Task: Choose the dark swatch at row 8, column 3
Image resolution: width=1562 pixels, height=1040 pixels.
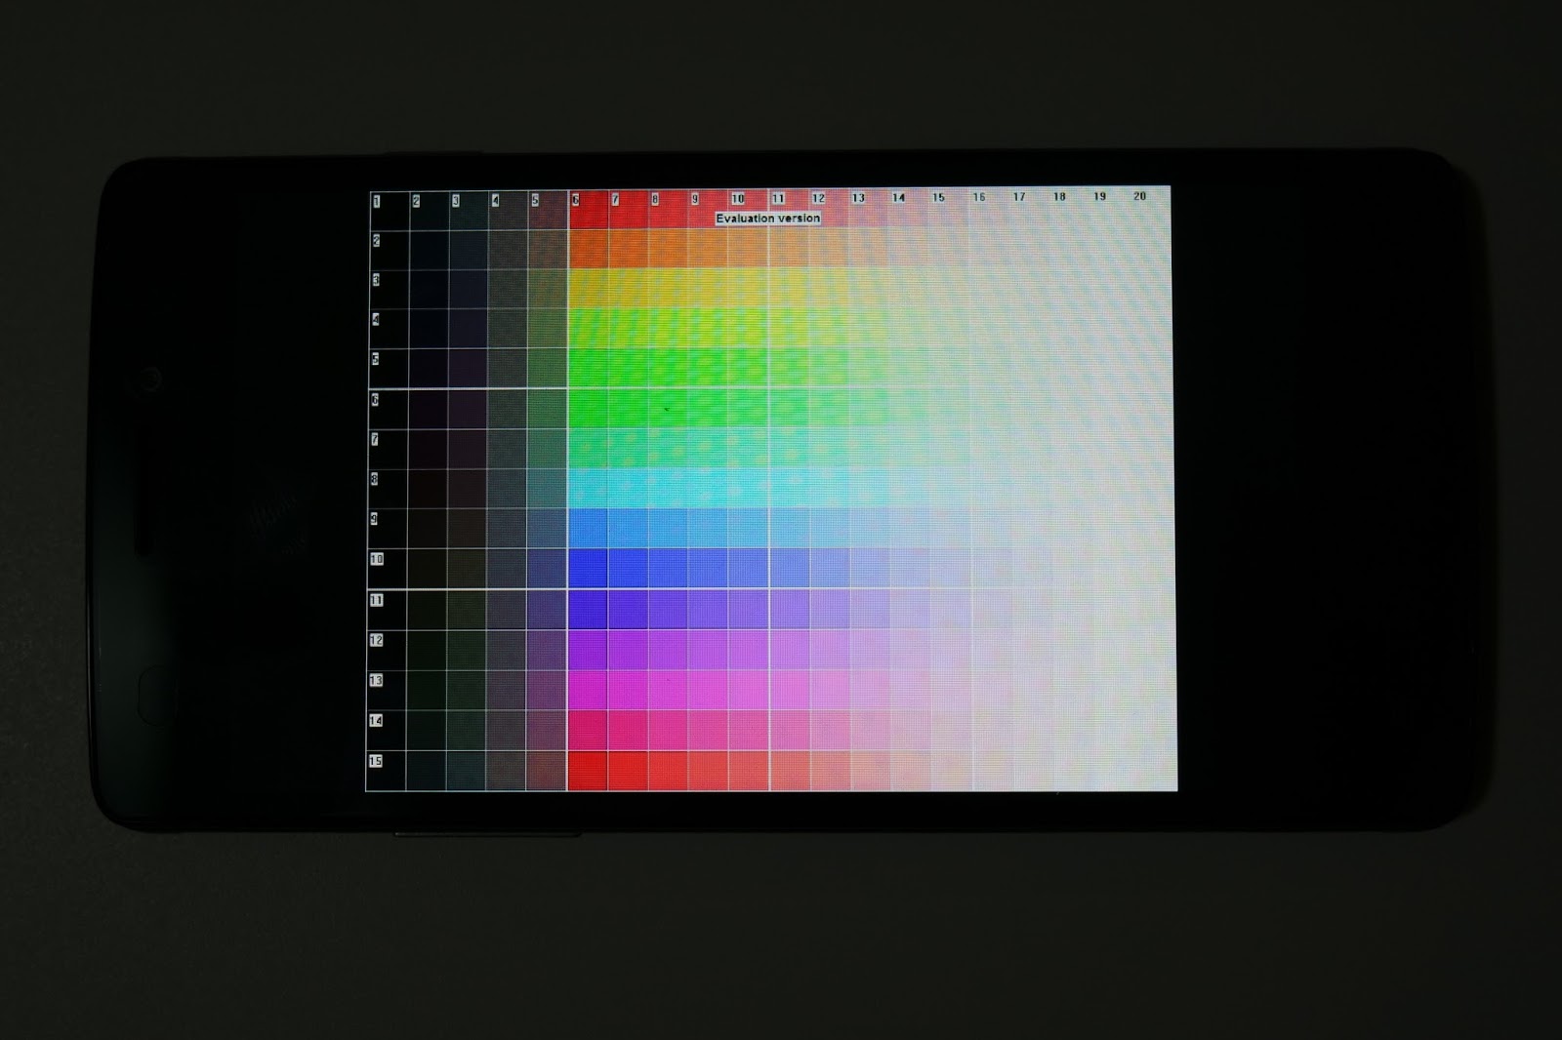Action: pos(467,489)
